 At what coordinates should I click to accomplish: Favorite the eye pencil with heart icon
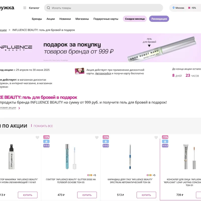156,137
